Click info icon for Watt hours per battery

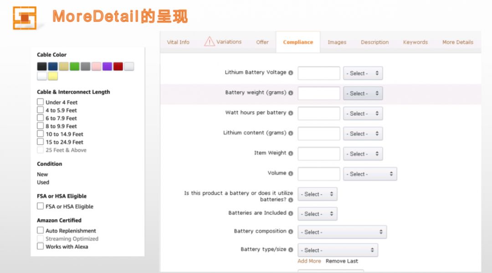[x=291, y=113]
